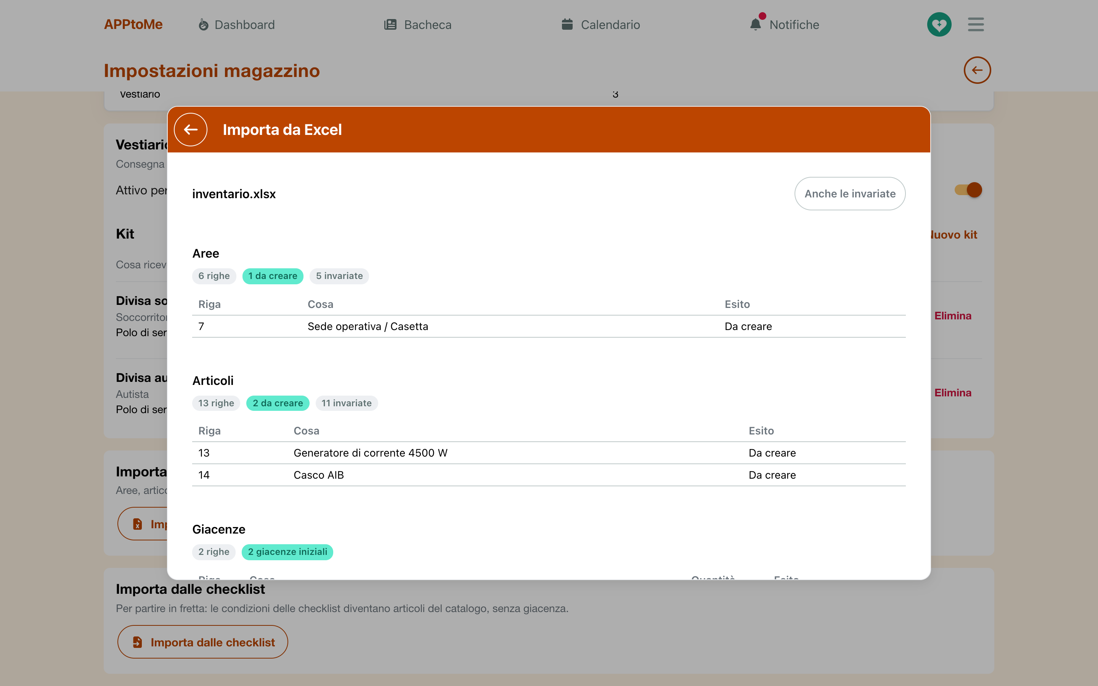The image size is (1098, 686).
Task: Click Elimina for Divisa soccorritore kit
Action: tap(953, 316)
